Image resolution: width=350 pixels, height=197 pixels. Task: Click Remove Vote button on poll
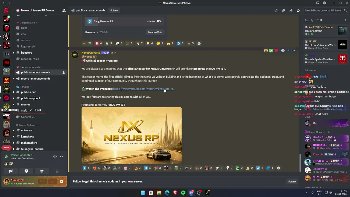(155, 32)
